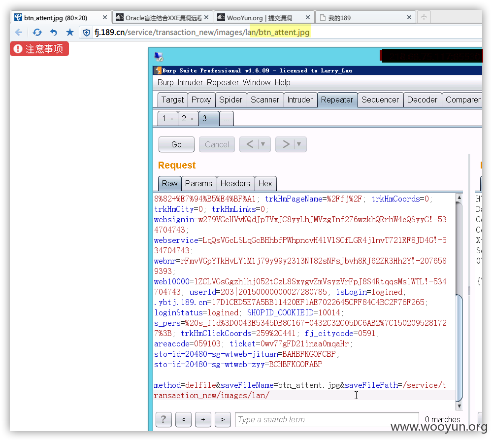492x441 pixels.
Task: Click the previous match '<' search button
Action: tap(184, 419)
